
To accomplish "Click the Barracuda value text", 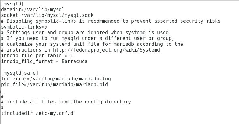I will coord(75,62).
